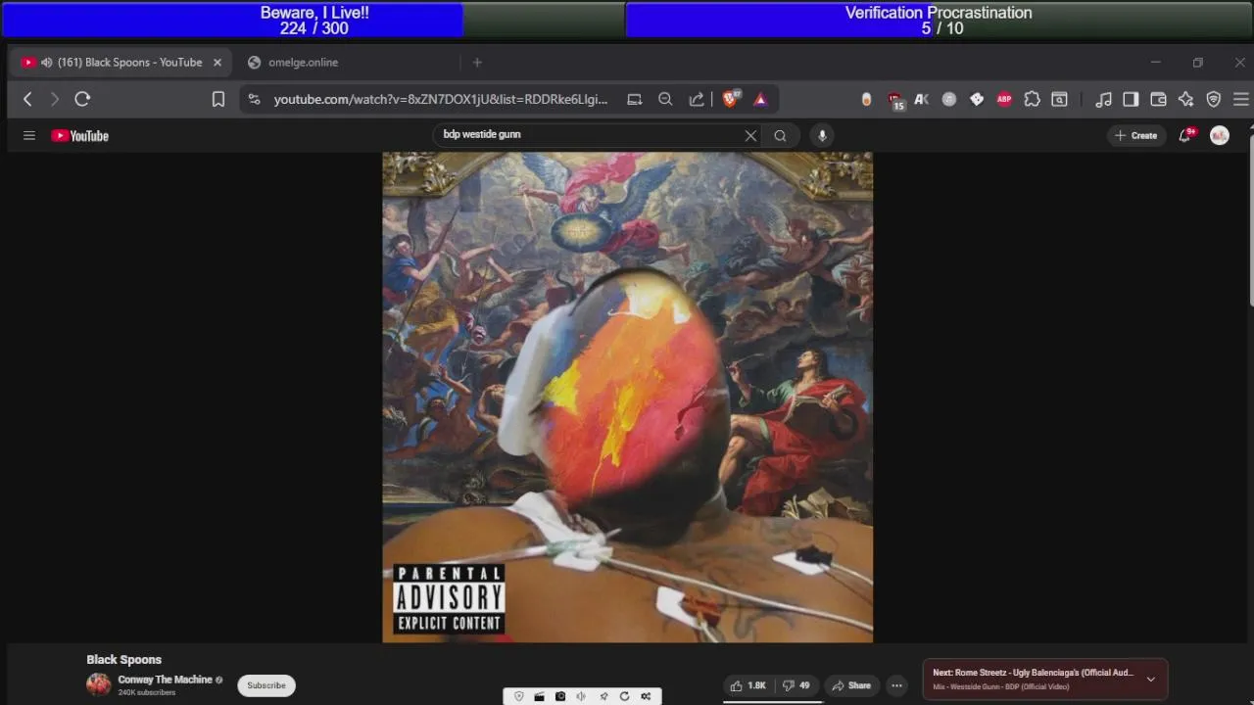Go back to the previous page
Screen dimensions: 1254x705
27,99
